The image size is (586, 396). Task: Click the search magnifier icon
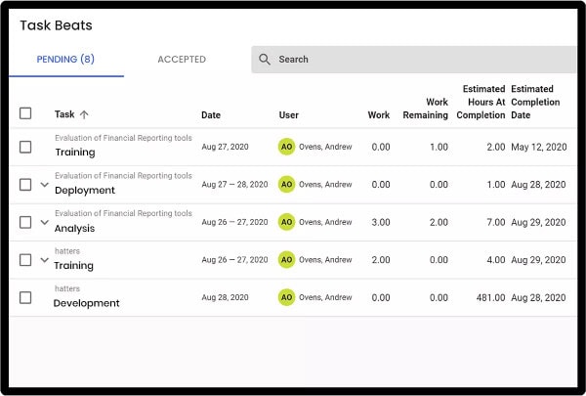click(x=265, y=60)
